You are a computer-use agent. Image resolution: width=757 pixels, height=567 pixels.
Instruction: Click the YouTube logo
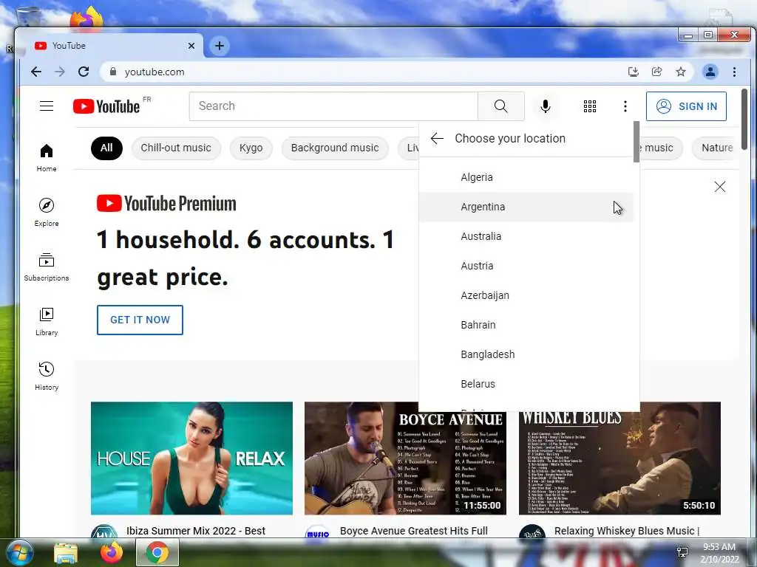[106, 106]
